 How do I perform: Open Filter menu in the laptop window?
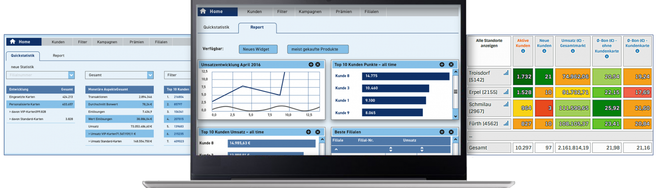283,11
